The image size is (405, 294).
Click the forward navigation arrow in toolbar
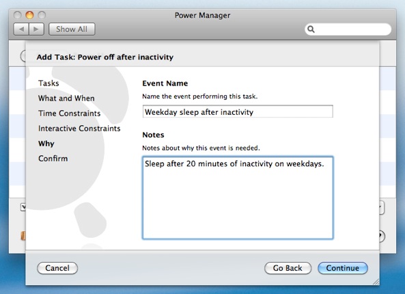pyautogui.click(x=36, y=29)
